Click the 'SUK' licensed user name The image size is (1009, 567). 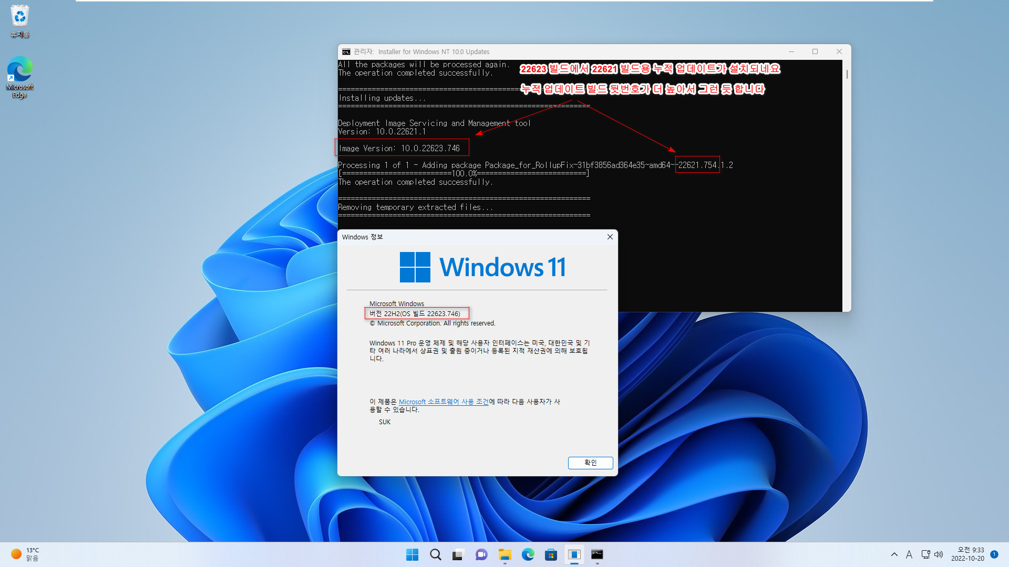385,422
